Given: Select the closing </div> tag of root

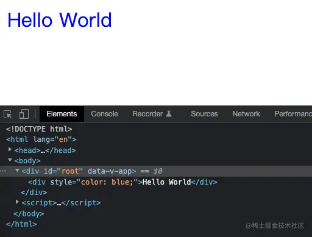Looking at the screenshot, I should 34,193.
